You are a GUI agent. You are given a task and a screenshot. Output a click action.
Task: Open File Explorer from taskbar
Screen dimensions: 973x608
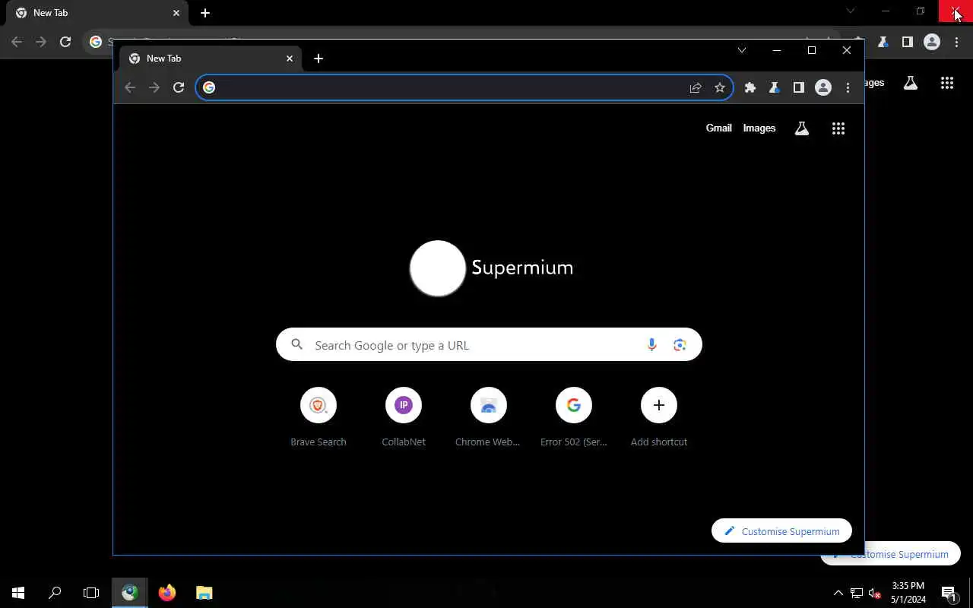(204, 592)
